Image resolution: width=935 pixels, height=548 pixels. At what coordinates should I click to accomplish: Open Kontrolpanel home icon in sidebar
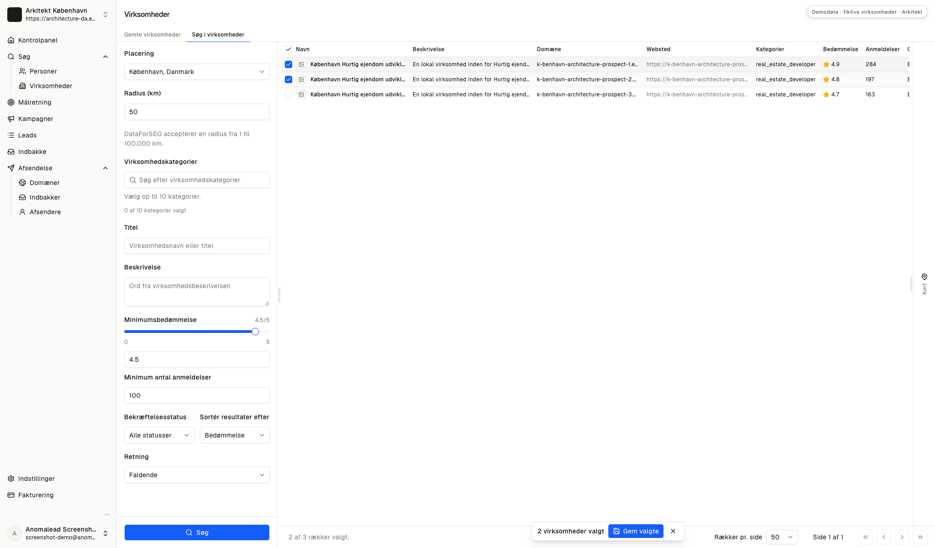pos(11,40)
